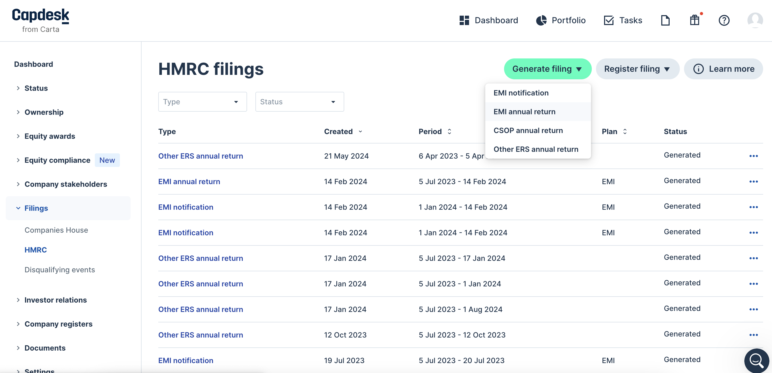The image size is (772, 373).
Task: Click the Generate filing button
Action: coord(548,69)
